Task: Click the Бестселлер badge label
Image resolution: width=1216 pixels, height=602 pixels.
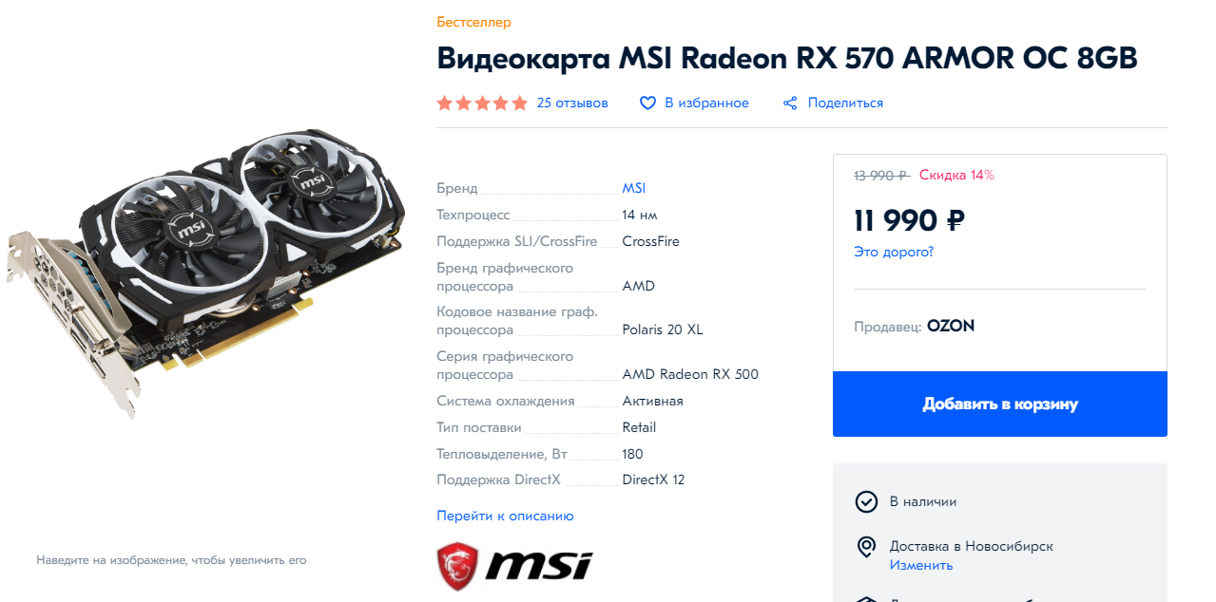Action: tap(473, 22)
